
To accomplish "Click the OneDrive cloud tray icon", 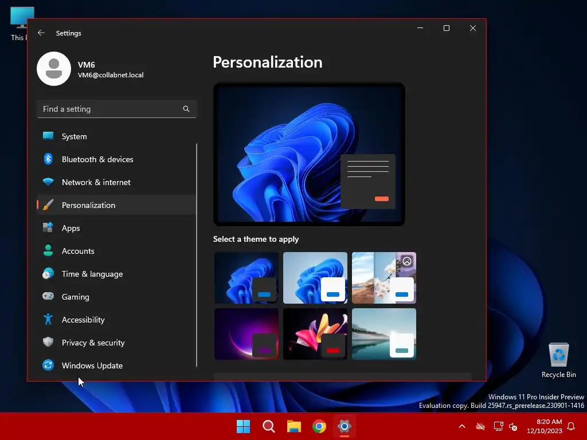I will 480,426.
